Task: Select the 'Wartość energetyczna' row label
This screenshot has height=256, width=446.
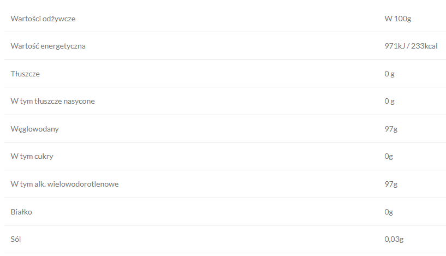Action: coord(48,46)
